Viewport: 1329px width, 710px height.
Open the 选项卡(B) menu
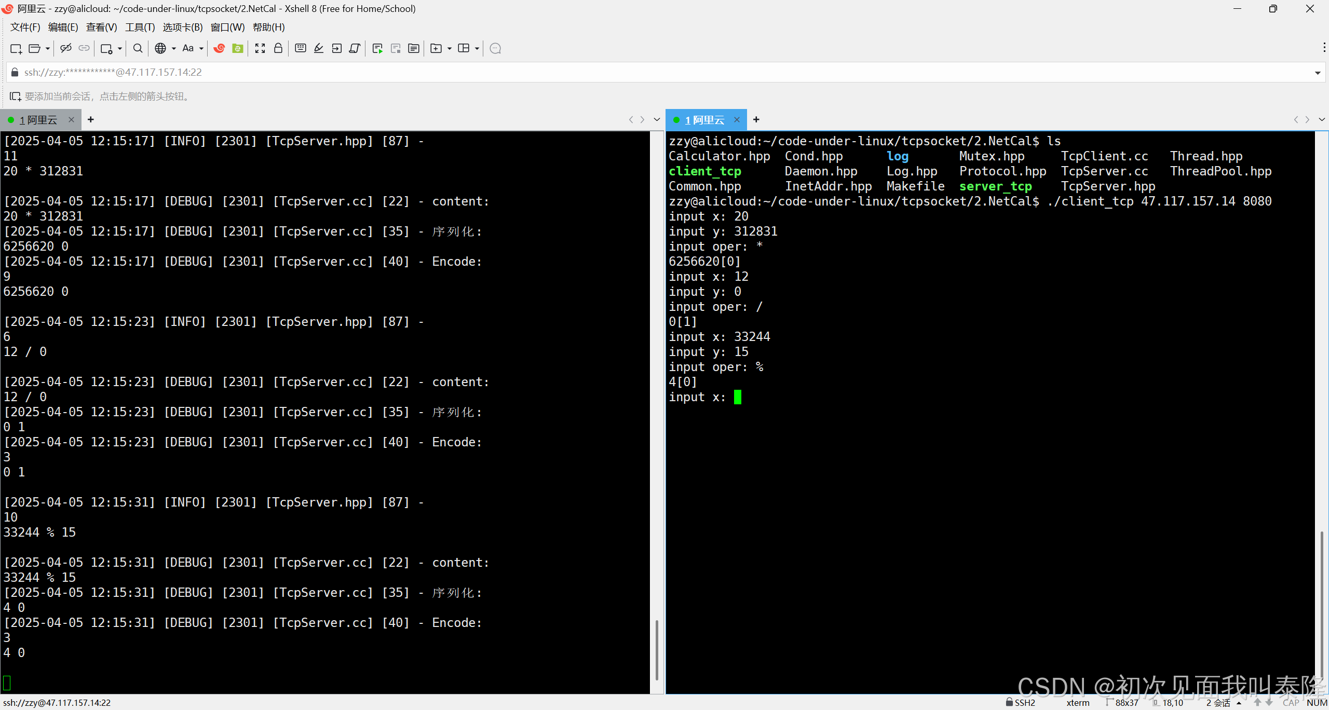[x=182, y=27]
